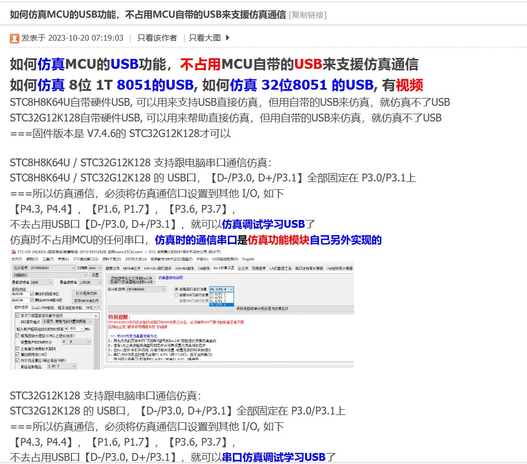Click the thread title 如何仿真MCU的USB功能
This screenshot has height=464, width=527.
pos(148,15)
